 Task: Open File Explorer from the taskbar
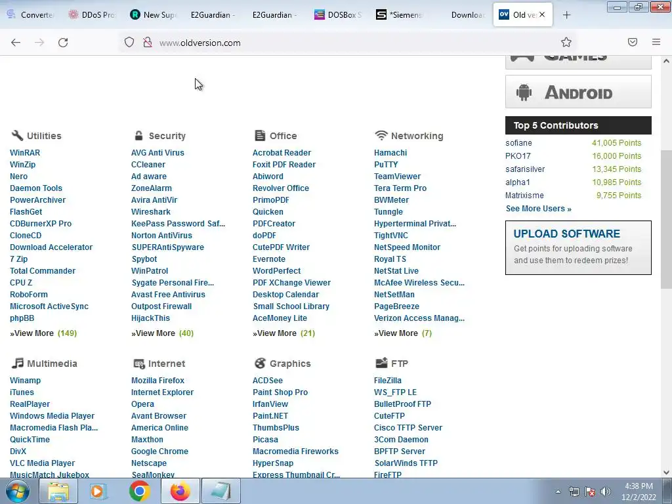pyautogui.click(x=58, y=491)
